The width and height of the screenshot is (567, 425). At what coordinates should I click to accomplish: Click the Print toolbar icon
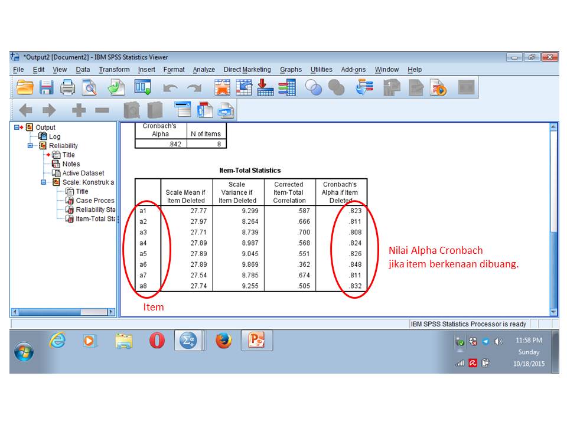tap(67, 87)
